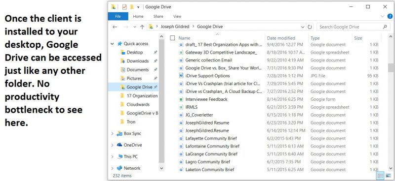The width and height of the screenshot is (395, 181).
Task: Expand the Network node
Action: [113, 168]
